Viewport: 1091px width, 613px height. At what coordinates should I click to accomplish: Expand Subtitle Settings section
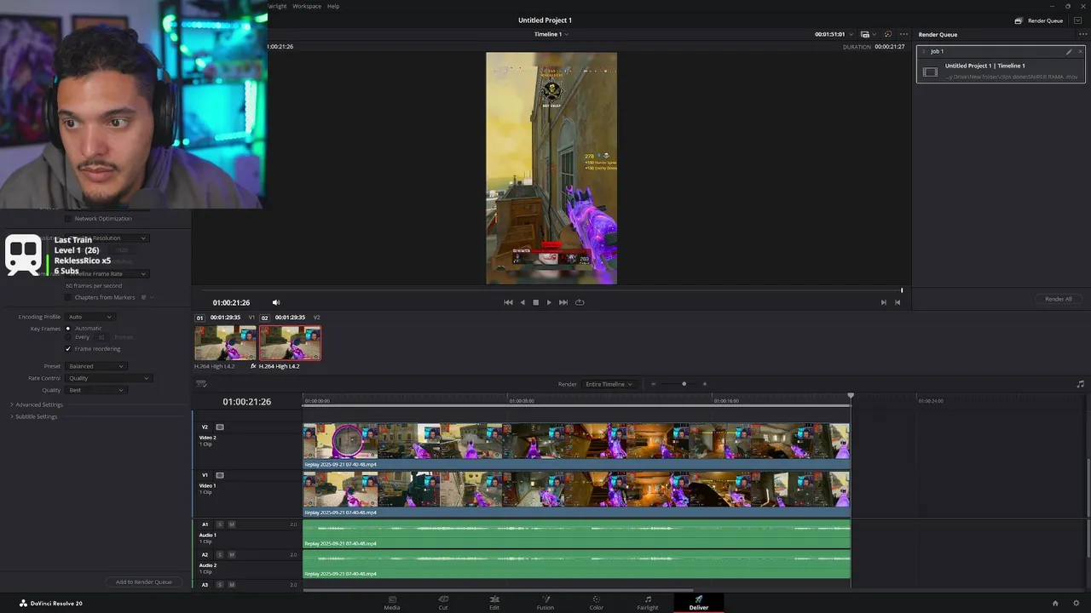pyautogui.click(x=34, y=416)
